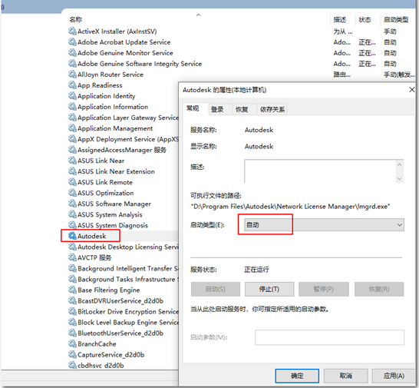This screenshot has width=419, height=388.
Task: Click the CaptureService_d2d0b gear icon
Action: (72, 354)
